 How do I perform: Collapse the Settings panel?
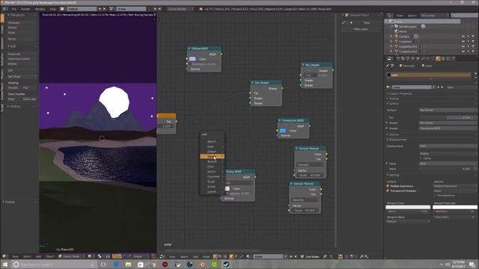click(x=388, y=175)
